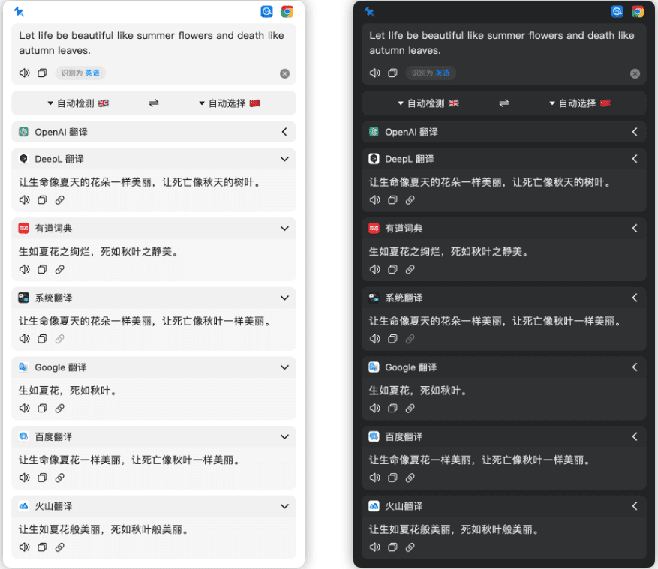The height and width of the screenshot is (569, 658).
Task: Toggle OpenAI 翻译 chevron in dark window
Action: pos(635,132)
